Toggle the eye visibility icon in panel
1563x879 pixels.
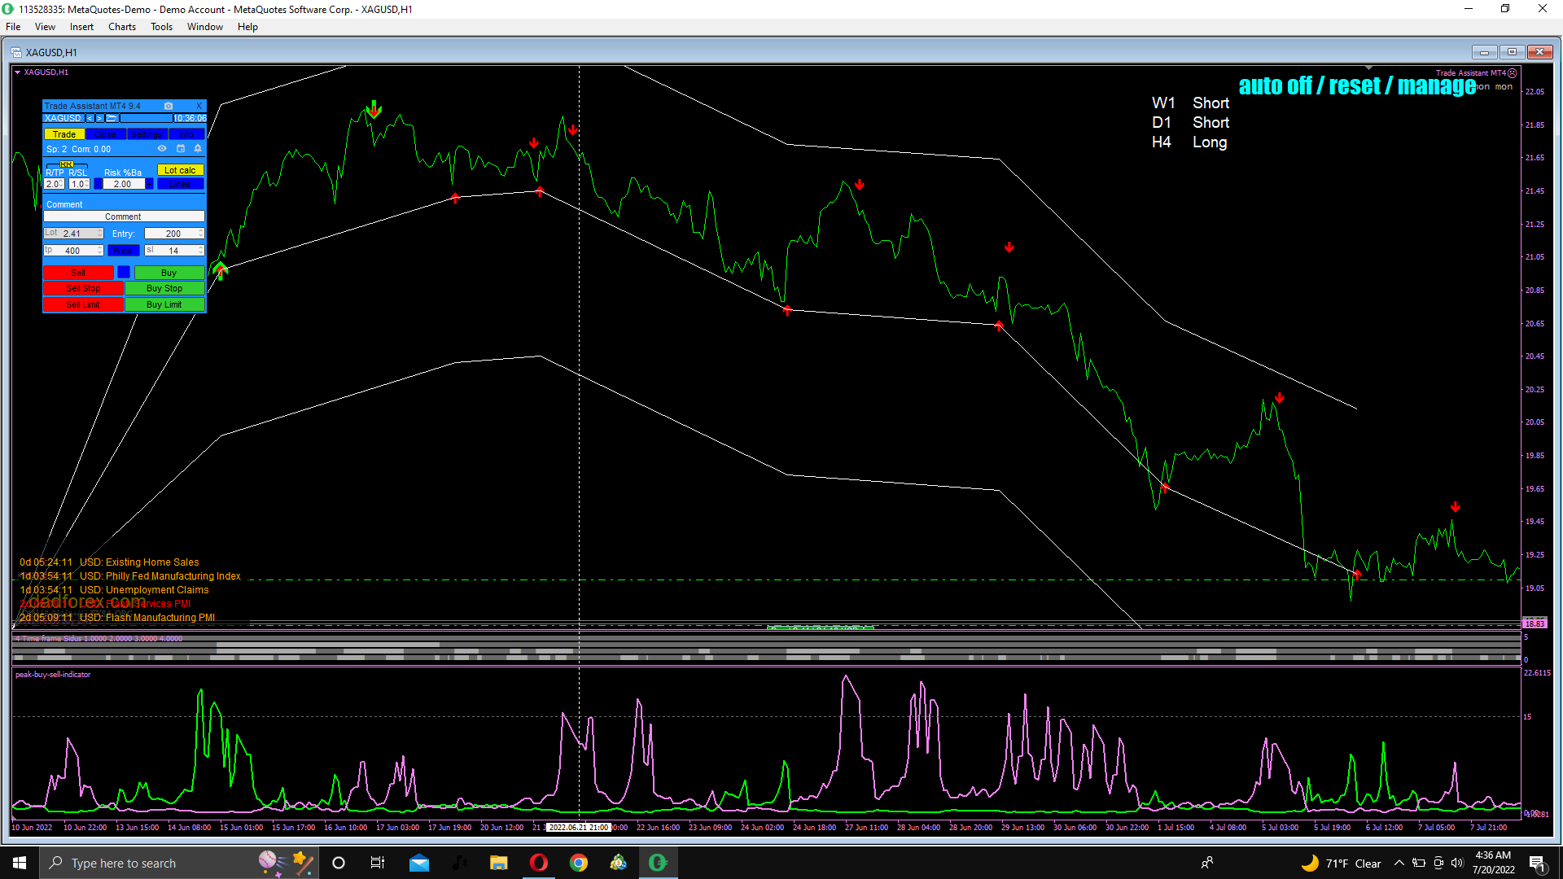[162, 149]
